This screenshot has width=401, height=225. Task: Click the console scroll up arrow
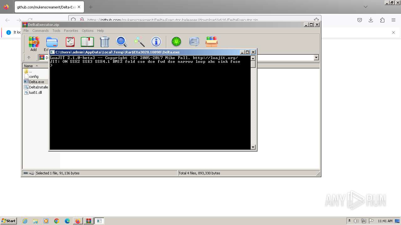[x=253, y=58]
